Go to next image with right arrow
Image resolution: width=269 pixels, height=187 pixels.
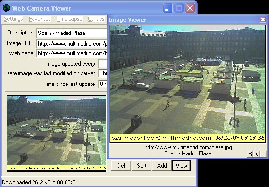click(263, 154)
